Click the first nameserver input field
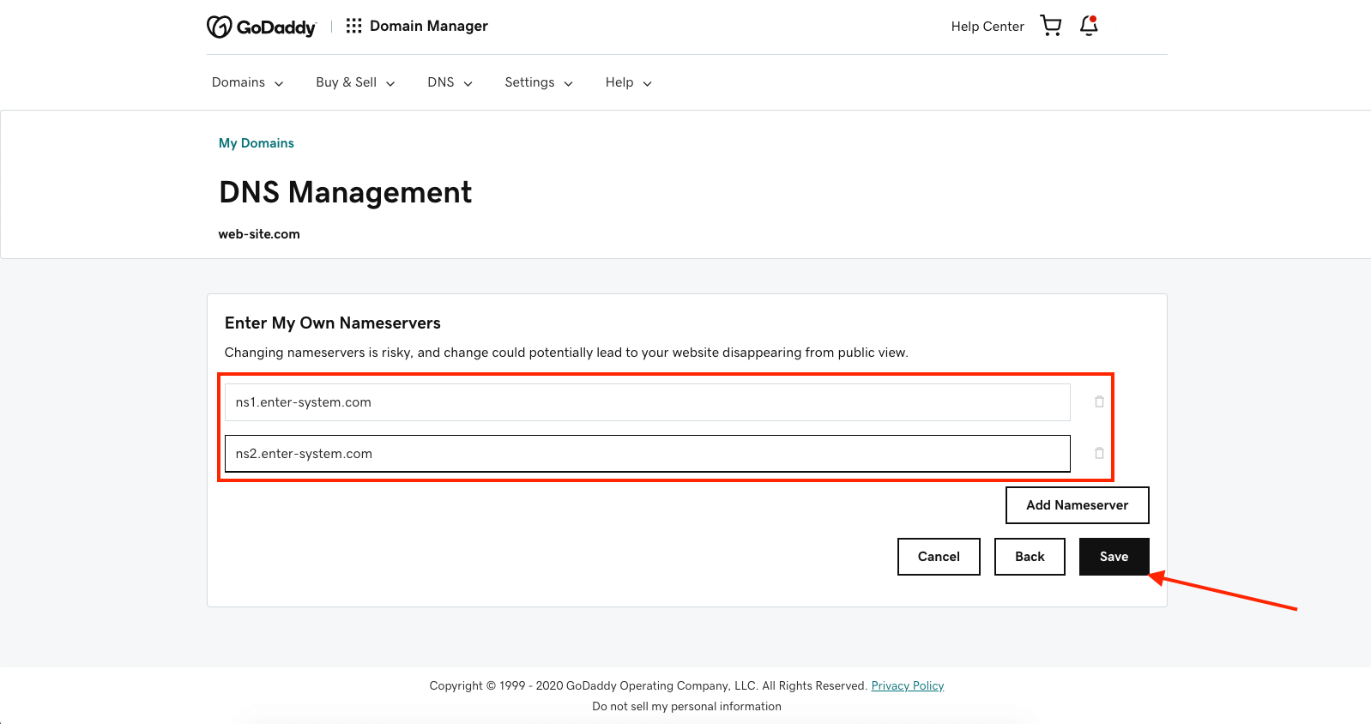Viewport: 1371px width, 724px height. point(647,402)
